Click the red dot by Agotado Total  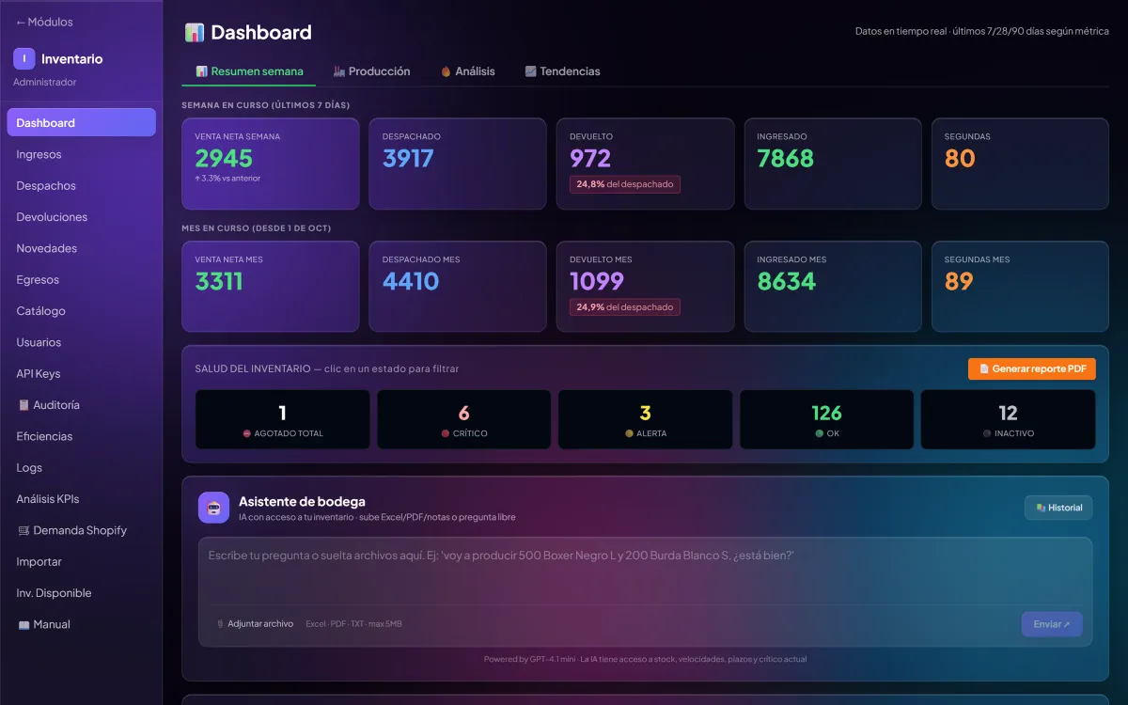click(247, 433)
